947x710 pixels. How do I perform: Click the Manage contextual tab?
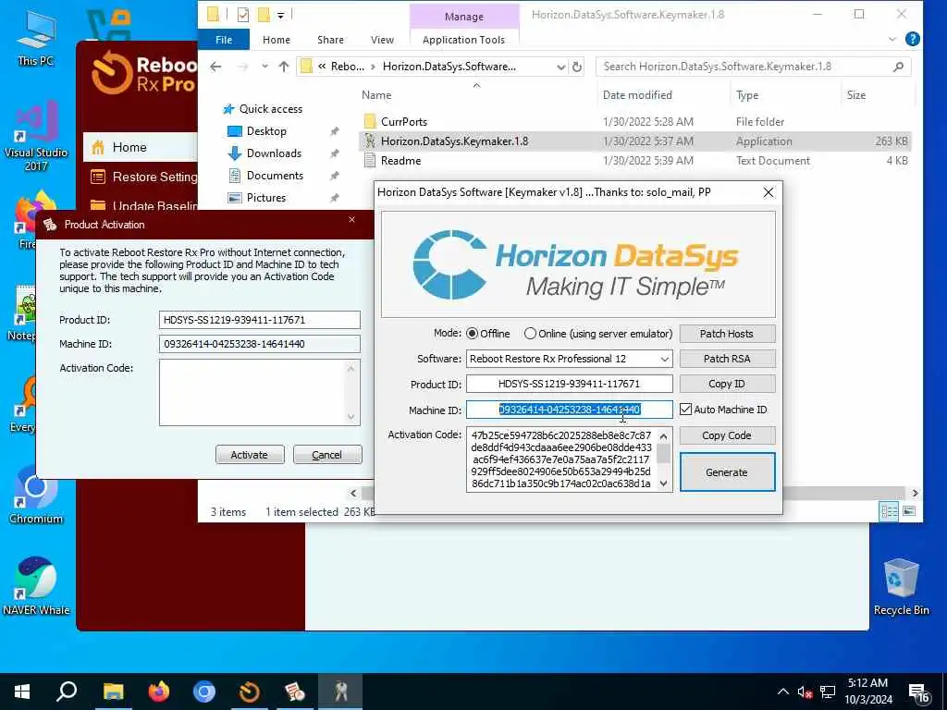click(x=464, y=17)
